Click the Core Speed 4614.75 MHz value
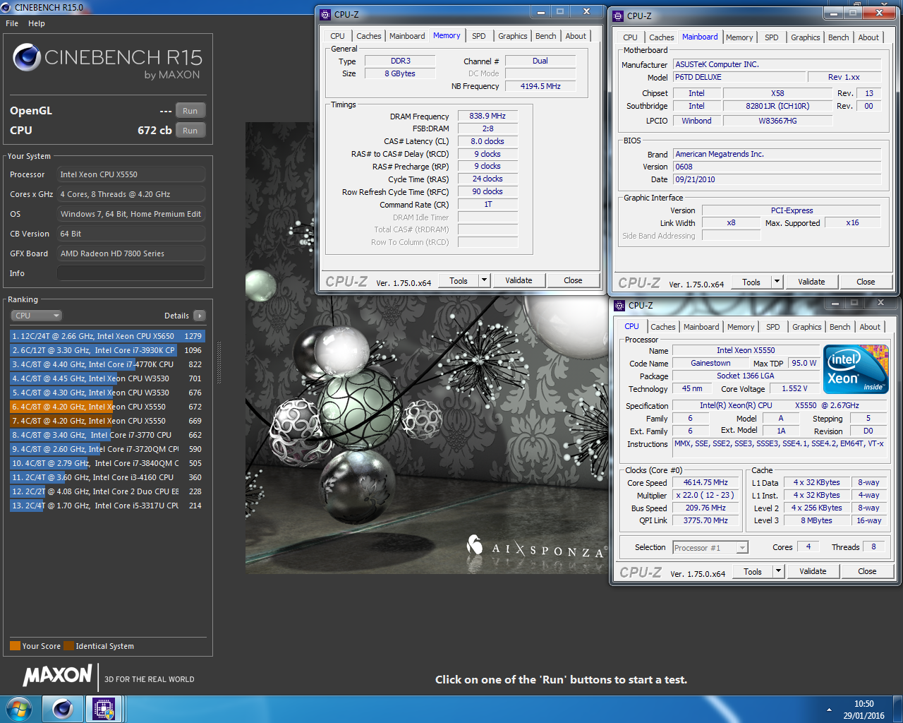903x723 pixels. pos(705,482)
